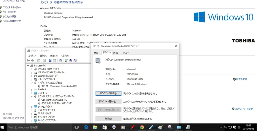
Task: Switch to the 全般 tab
Action: point(96,53)
